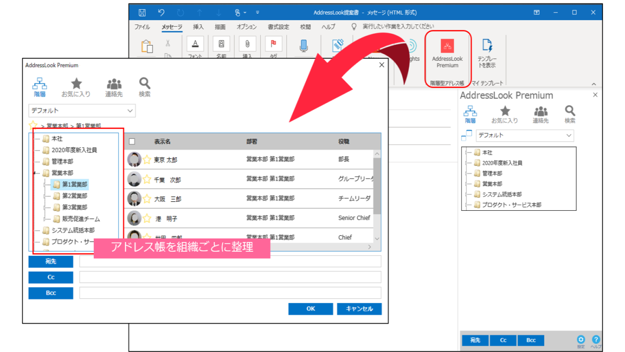Toggle the select-all checkbox in the table header
625x352 pixels.
(x=132, y=142)
